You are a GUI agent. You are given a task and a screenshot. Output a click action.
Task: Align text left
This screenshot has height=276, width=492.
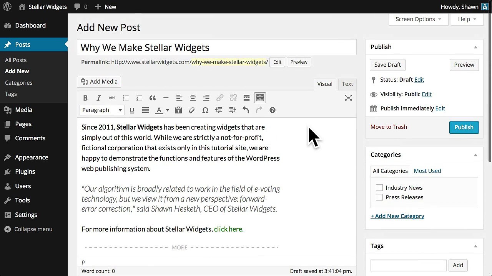coord(179,98)
